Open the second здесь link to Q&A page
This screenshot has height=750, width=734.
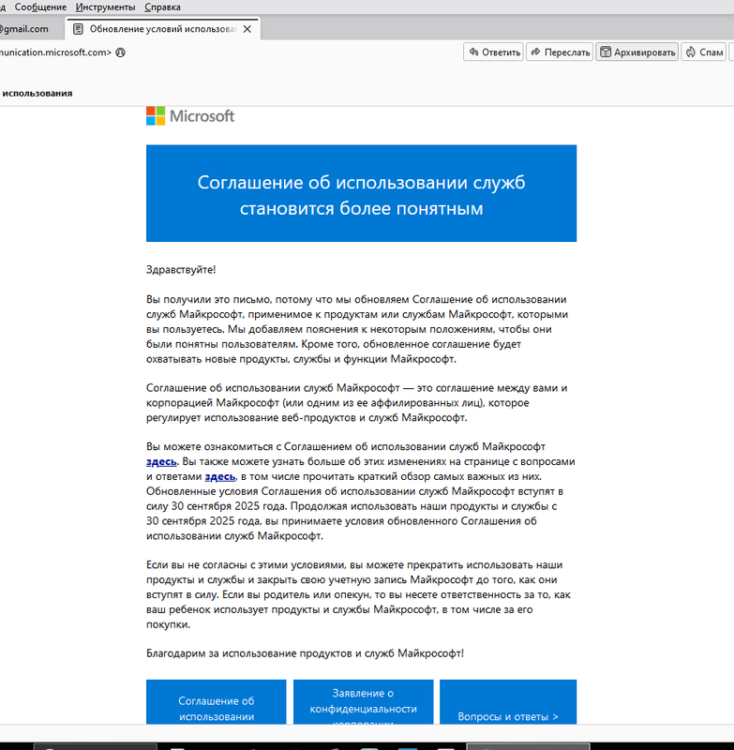click(x=220, y=476)
